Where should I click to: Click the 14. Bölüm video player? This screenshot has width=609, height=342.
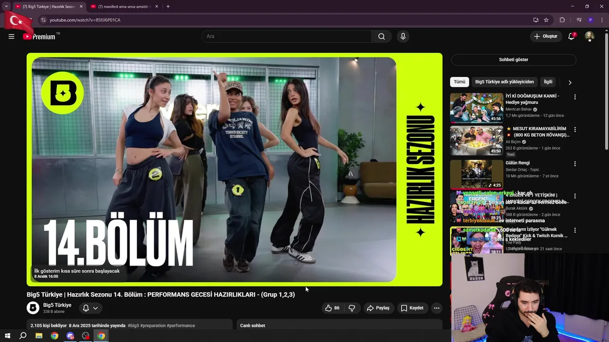(235, 170)
